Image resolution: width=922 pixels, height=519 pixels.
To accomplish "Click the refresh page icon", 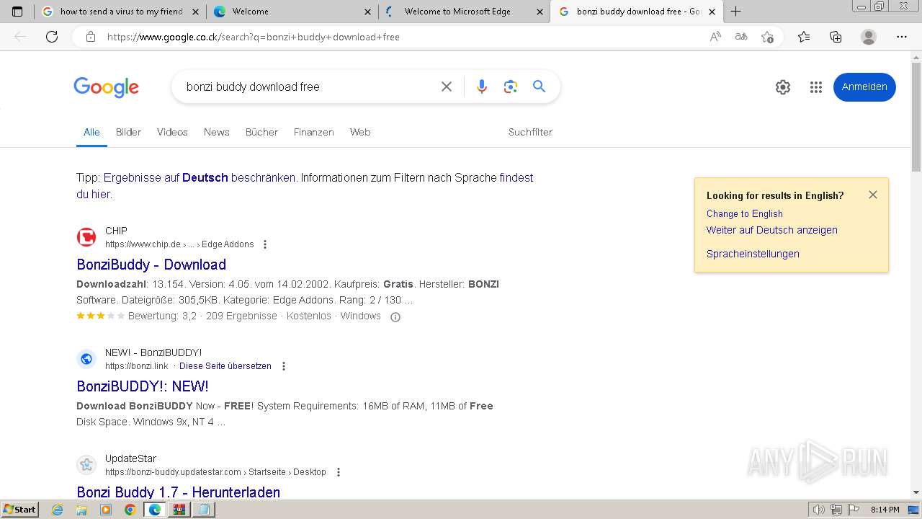I will 52,37.
